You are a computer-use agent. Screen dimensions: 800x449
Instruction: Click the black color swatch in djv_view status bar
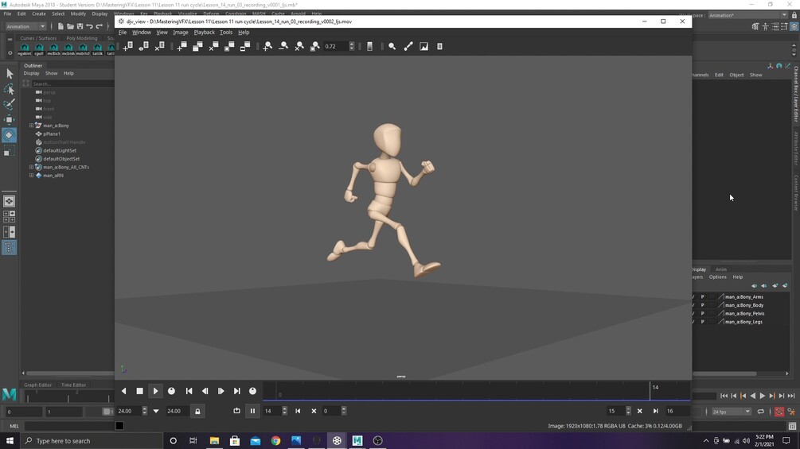pos(119,426)
